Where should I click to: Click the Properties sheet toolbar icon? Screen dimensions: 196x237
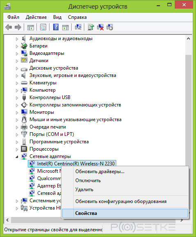[43, 27]
